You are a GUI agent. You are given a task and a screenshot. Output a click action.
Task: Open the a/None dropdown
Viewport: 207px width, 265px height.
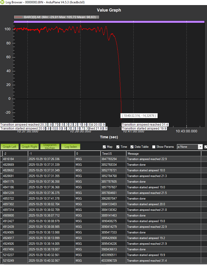click(x=200, y=147)
